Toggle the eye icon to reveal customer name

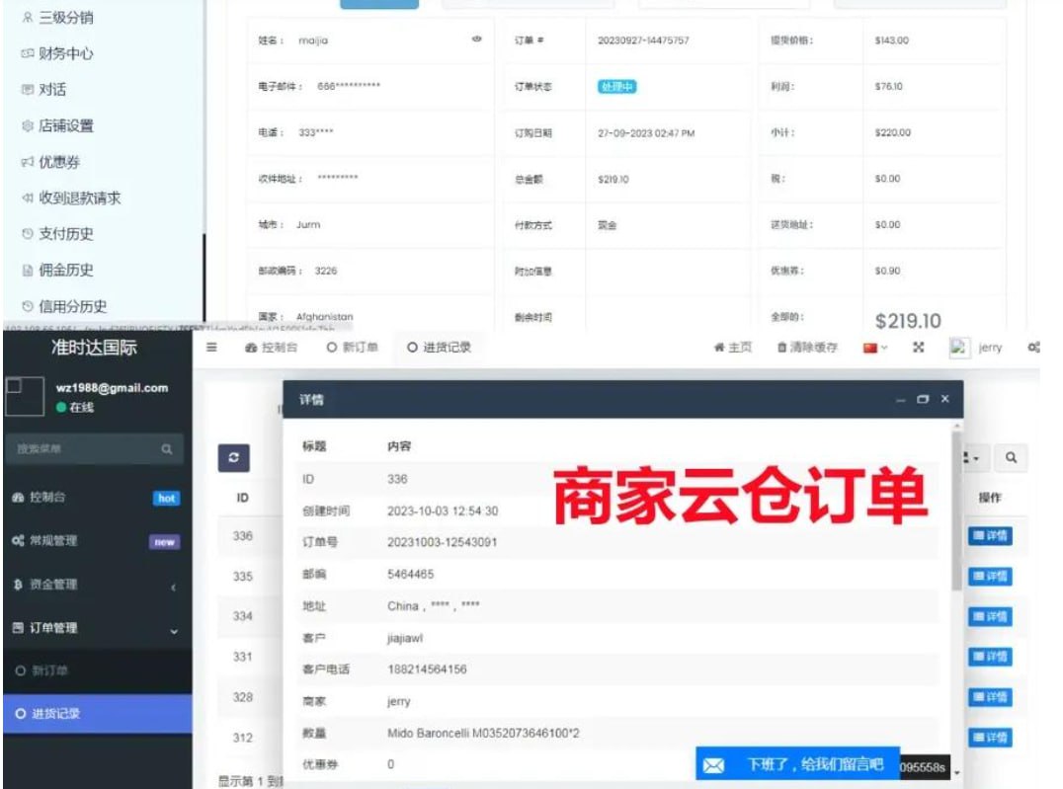click(x=477, y=39)
